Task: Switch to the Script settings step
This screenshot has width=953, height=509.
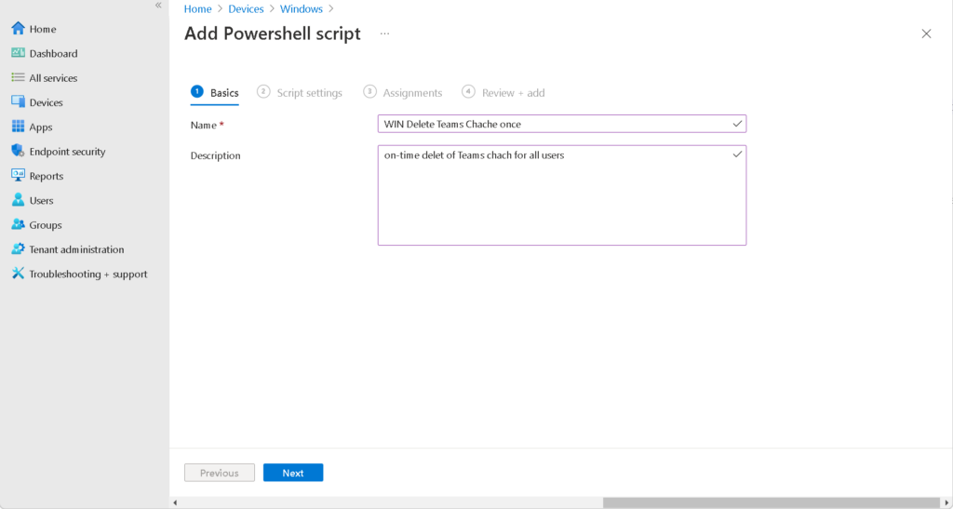Action: (x=300, y=92)
